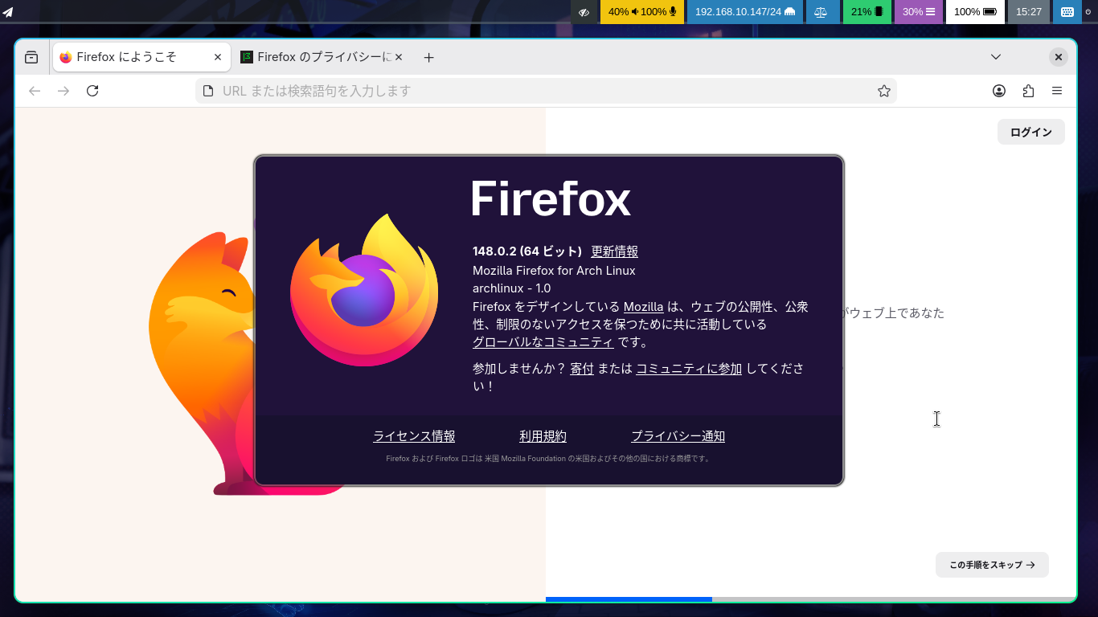
Task: Open the グローバルなコミュニティ link
Action: click(543, 342)
